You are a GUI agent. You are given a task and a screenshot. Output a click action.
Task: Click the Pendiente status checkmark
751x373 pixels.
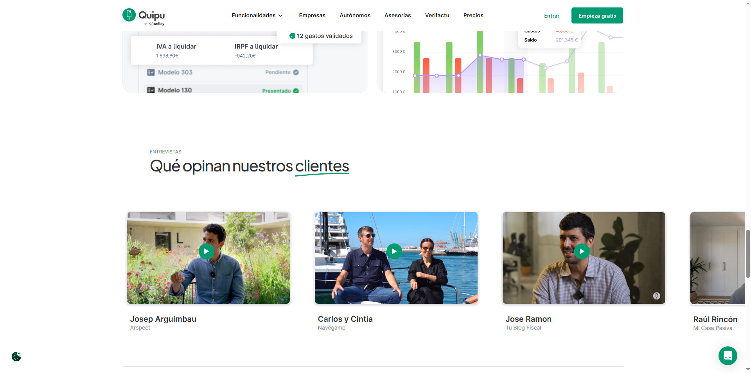pyautogui.click(x=296, y=72)
